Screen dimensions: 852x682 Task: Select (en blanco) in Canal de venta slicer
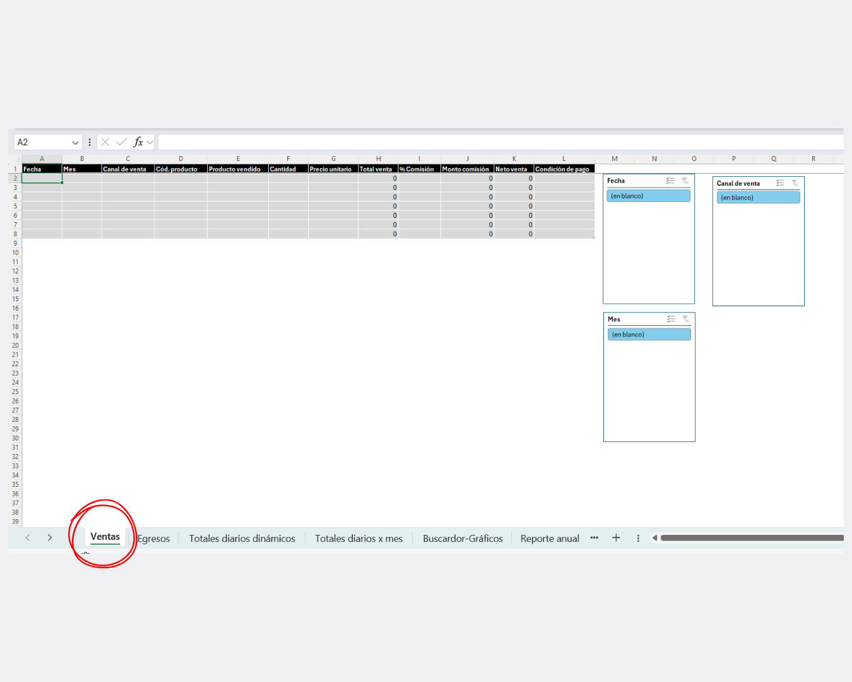tap(758, 198)
